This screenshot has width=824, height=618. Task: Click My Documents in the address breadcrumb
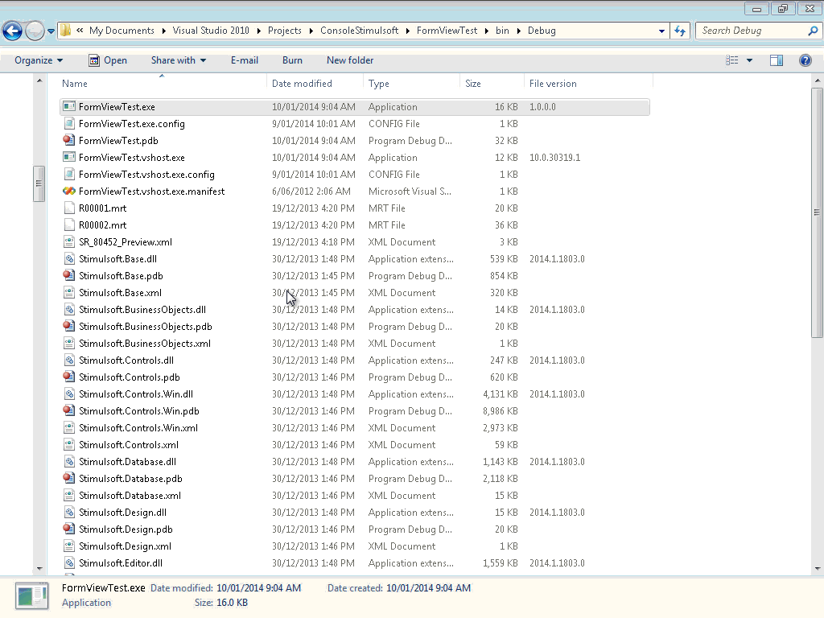[122, 31]
